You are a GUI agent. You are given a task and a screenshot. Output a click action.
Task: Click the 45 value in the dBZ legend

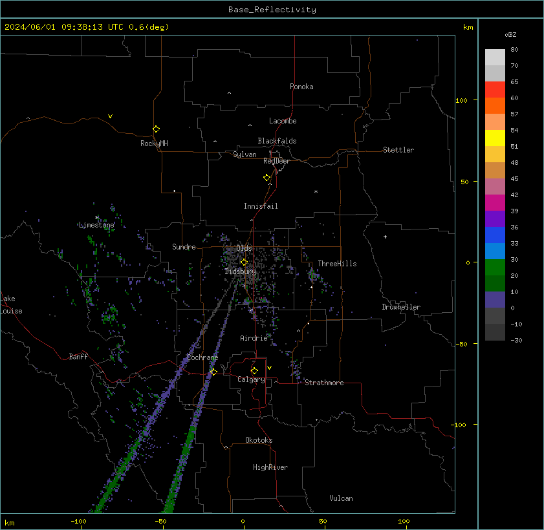pos(514,179)
